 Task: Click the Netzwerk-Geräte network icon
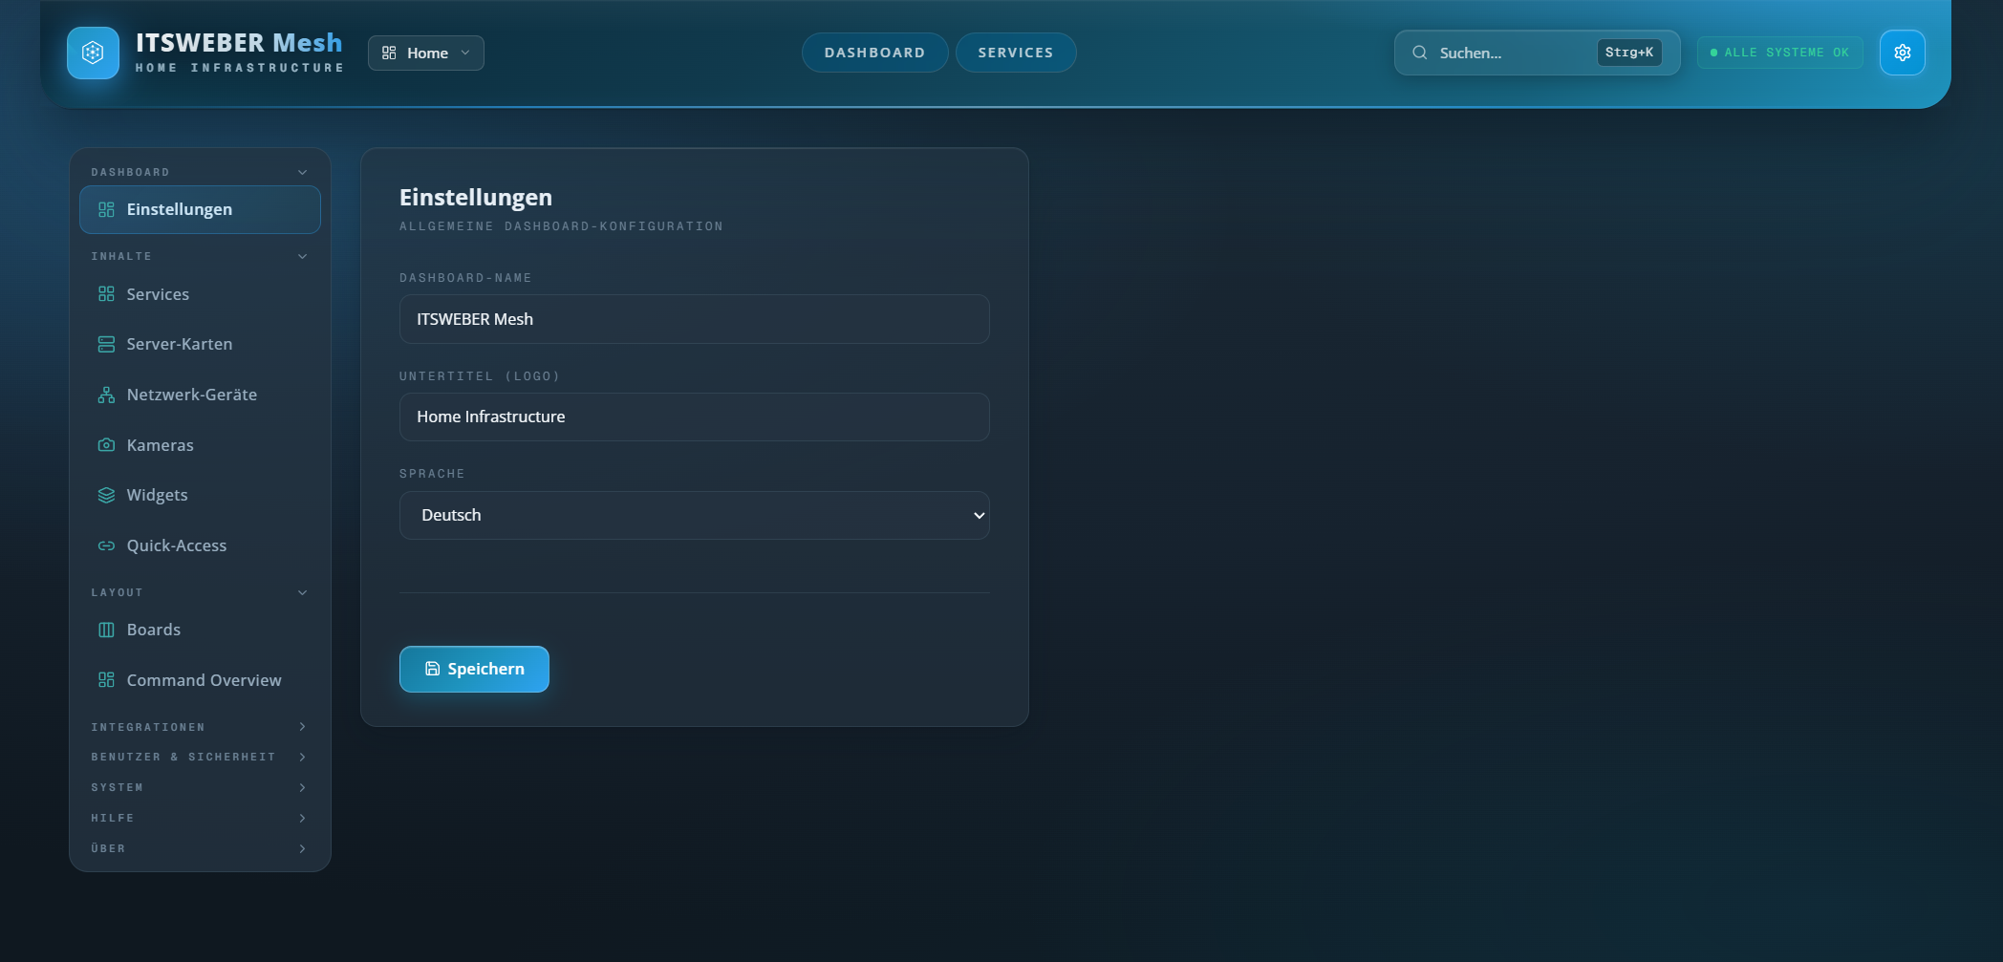(105, 395)
